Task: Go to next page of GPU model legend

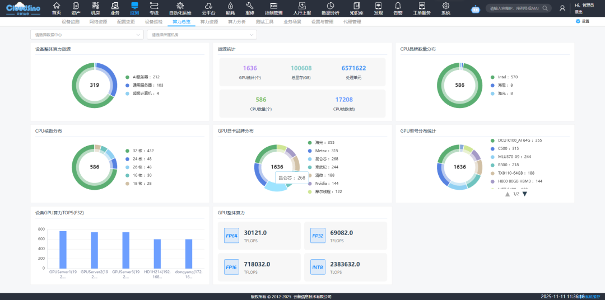Action: pos(525,194)
